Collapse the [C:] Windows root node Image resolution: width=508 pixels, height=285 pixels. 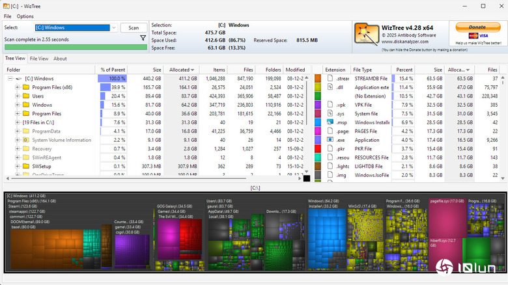coord(10,78)
